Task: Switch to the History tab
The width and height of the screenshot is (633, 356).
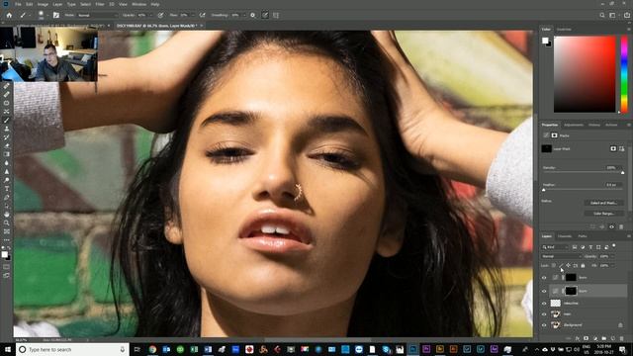Action: (593, 126)
